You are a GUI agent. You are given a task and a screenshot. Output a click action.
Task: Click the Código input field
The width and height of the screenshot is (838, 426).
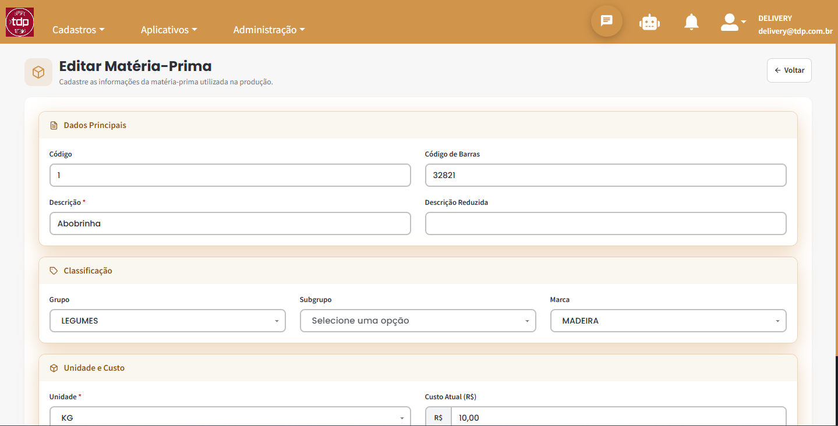pyautogui.click(x=230, y=175)
